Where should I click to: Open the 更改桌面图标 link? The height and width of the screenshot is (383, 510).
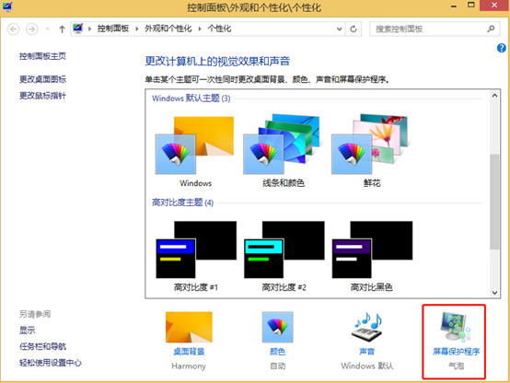click(42, 79)
